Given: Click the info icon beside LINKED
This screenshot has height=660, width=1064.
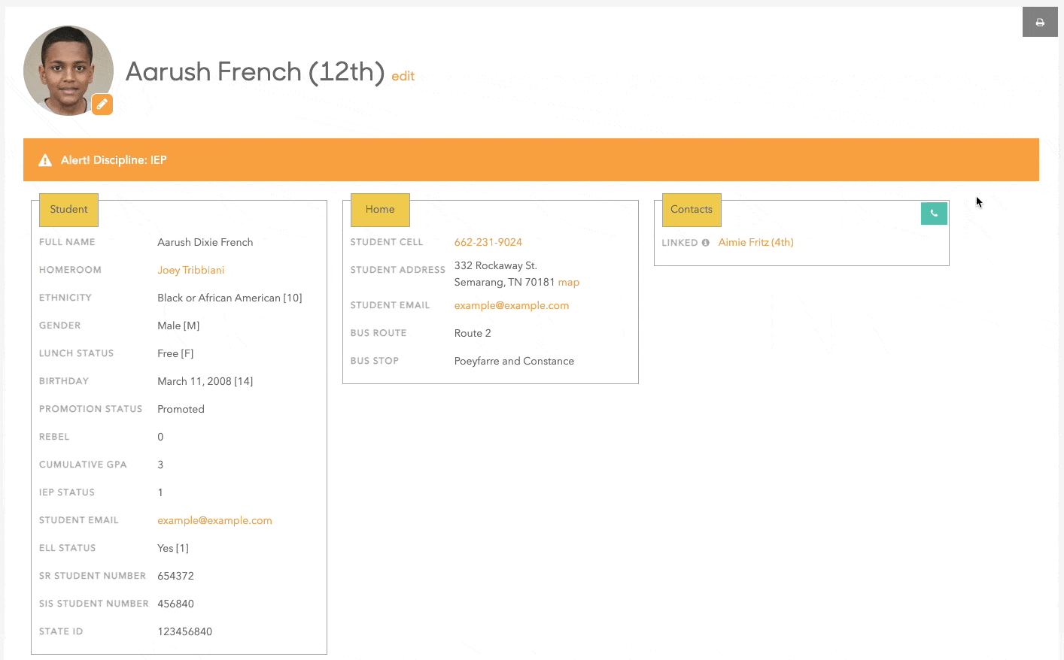Looking at the screenshot, I should click(x=706, y=243).
